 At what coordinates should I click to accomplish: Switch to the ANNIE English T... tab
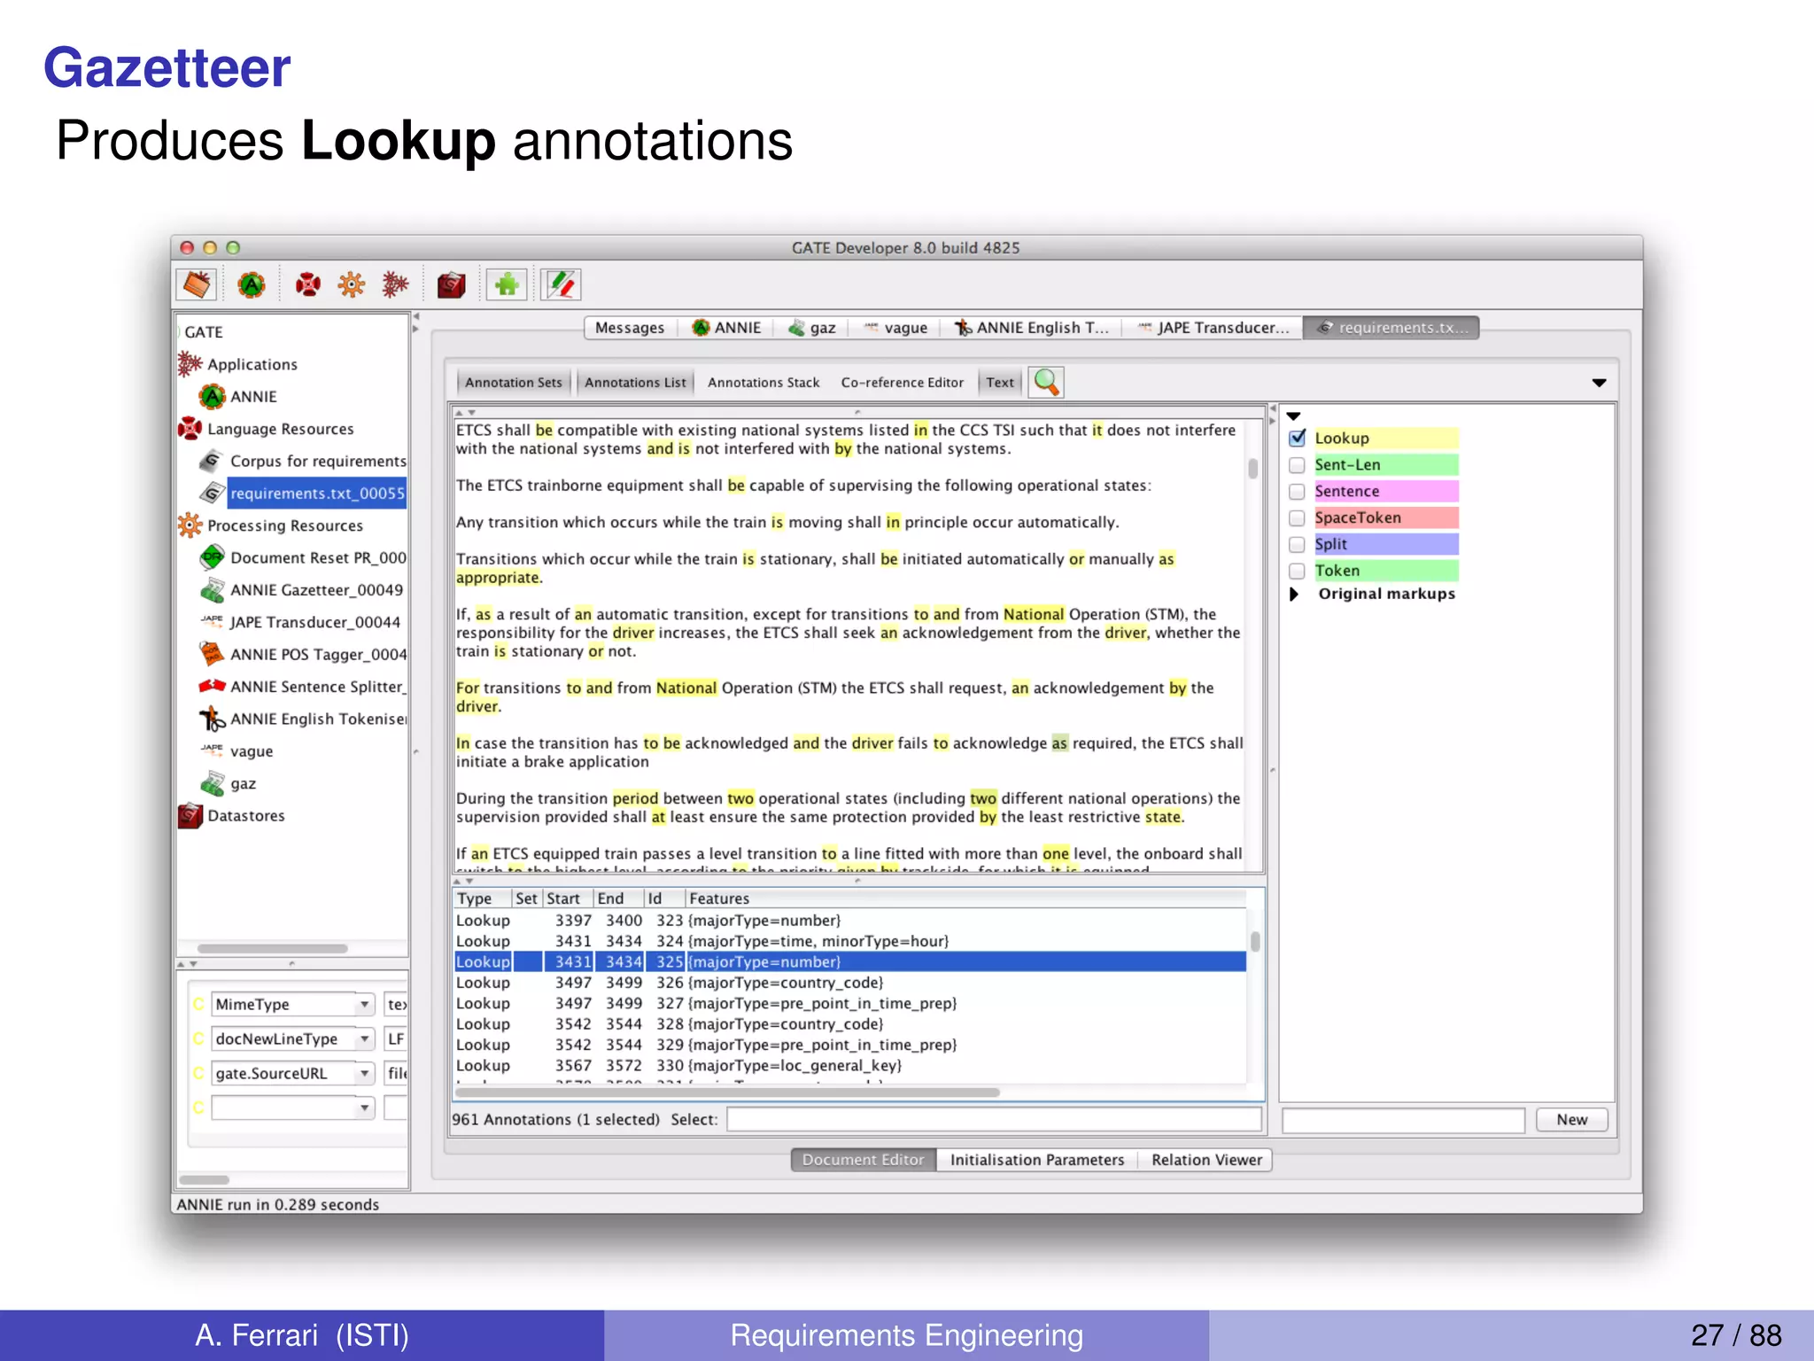click(x=1032, y=328)
